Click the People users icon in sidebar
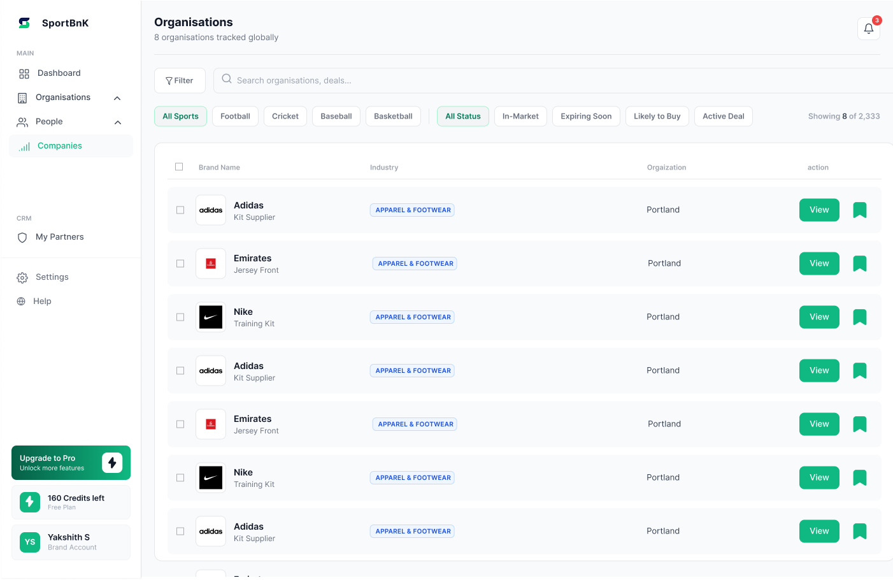The image size is (893, 580). click(22, 122)
